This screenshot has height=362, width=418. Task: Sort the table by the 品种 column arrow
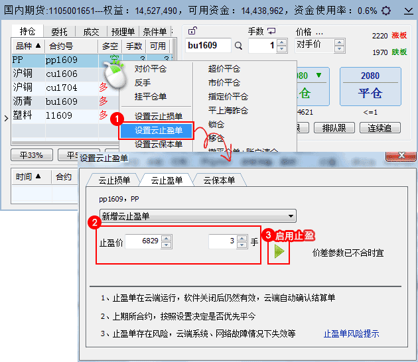pos(38,46)
